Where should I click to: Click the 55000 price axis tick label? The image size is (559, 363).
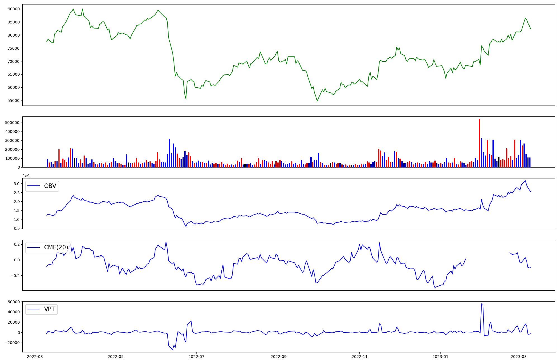point(14,101)
